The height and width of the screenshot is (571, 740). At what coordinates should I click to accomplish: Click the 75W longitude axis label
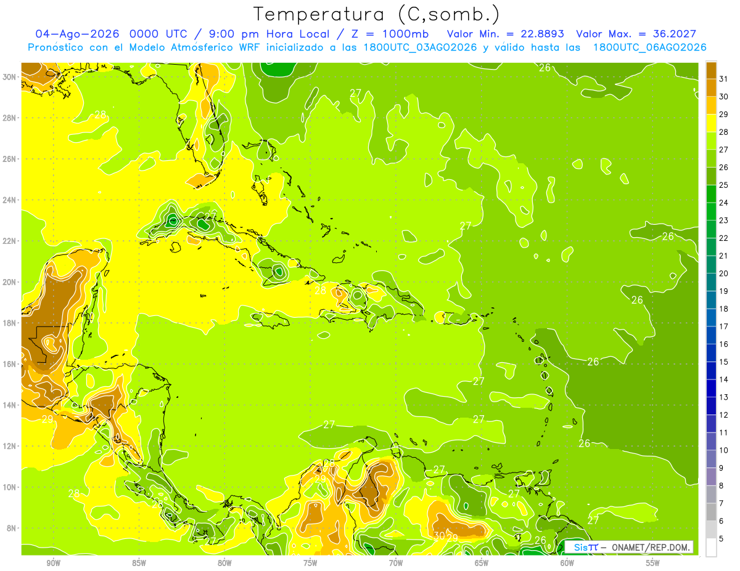point(310,563)
